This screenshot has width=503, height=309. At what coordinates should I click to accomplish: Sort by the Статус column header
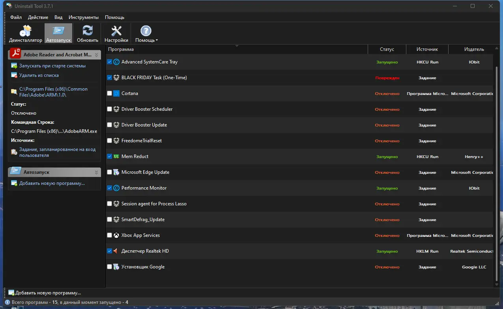[x=387, y=49]
